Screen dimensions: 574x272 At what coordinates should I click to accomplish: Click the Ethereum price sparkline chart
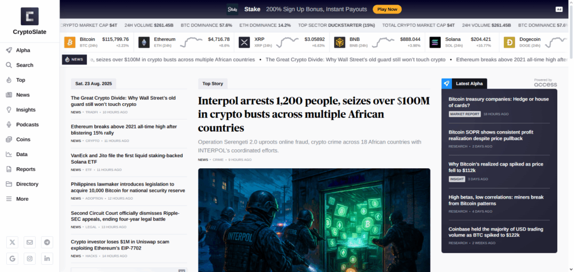tap(191, 42)
